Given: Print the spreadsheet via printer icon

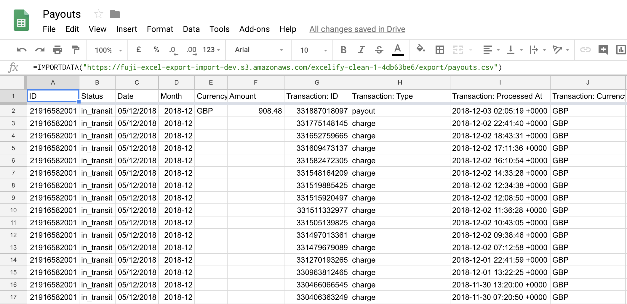Looking at the screenshot, I should pyautogui.click(x=57, y=50).
